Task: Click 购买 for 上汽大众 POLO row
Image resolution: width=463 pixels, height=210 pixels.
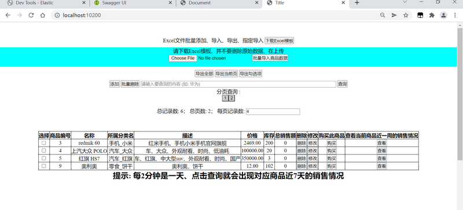Action: [332, 151]
